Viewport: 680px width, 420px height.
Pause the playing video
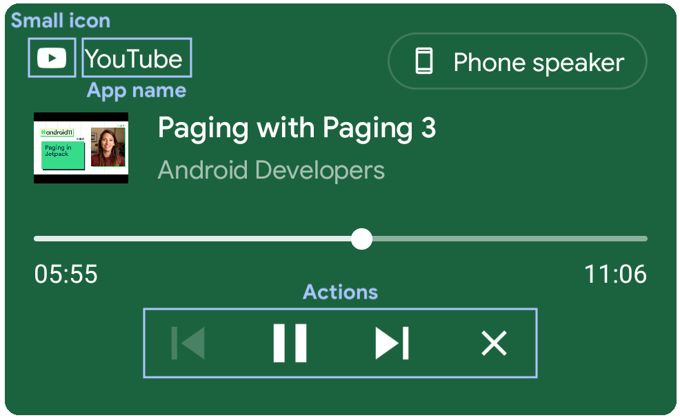click(x=290, y=343)
